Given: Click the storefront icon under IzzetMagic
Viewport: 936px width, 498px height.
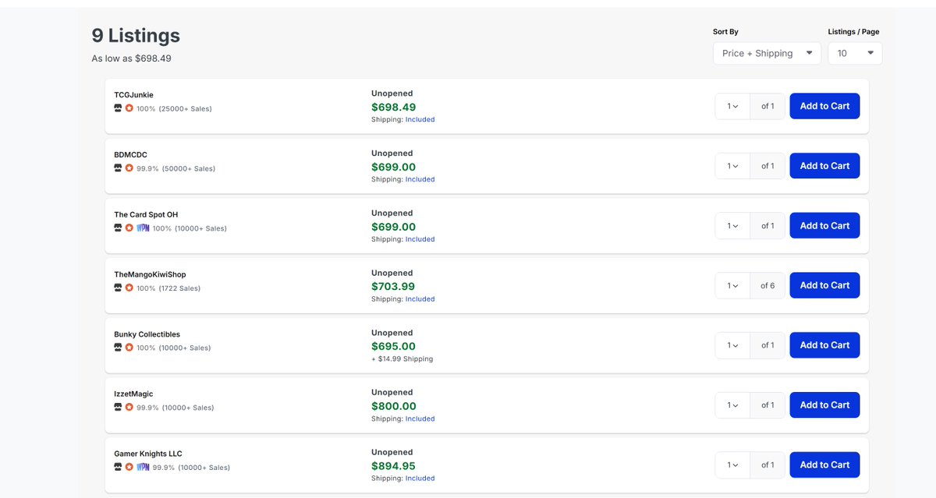Looking at the screenshot, I should [x=118, y=408].
